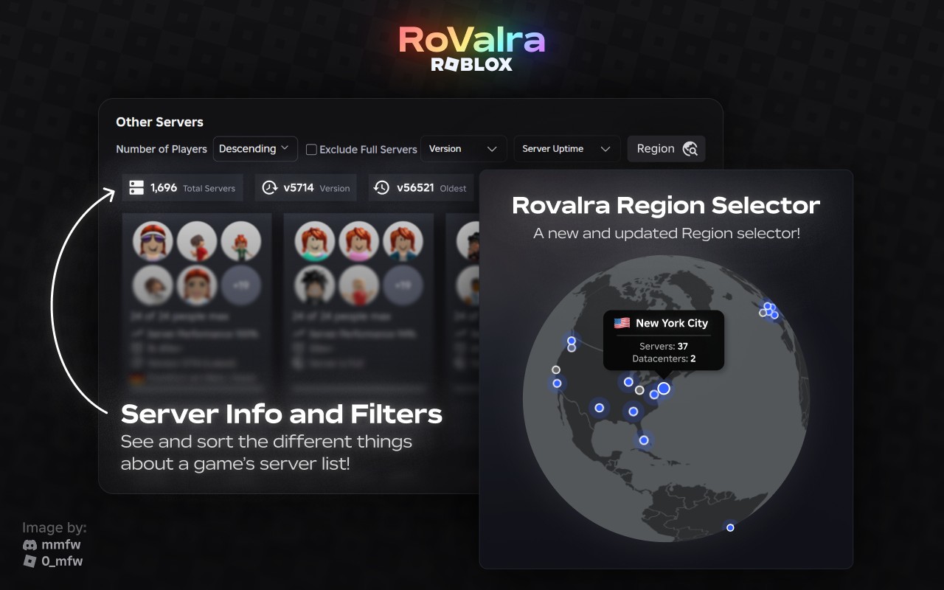Click the ROBLOX logo under RoValra

471,65
